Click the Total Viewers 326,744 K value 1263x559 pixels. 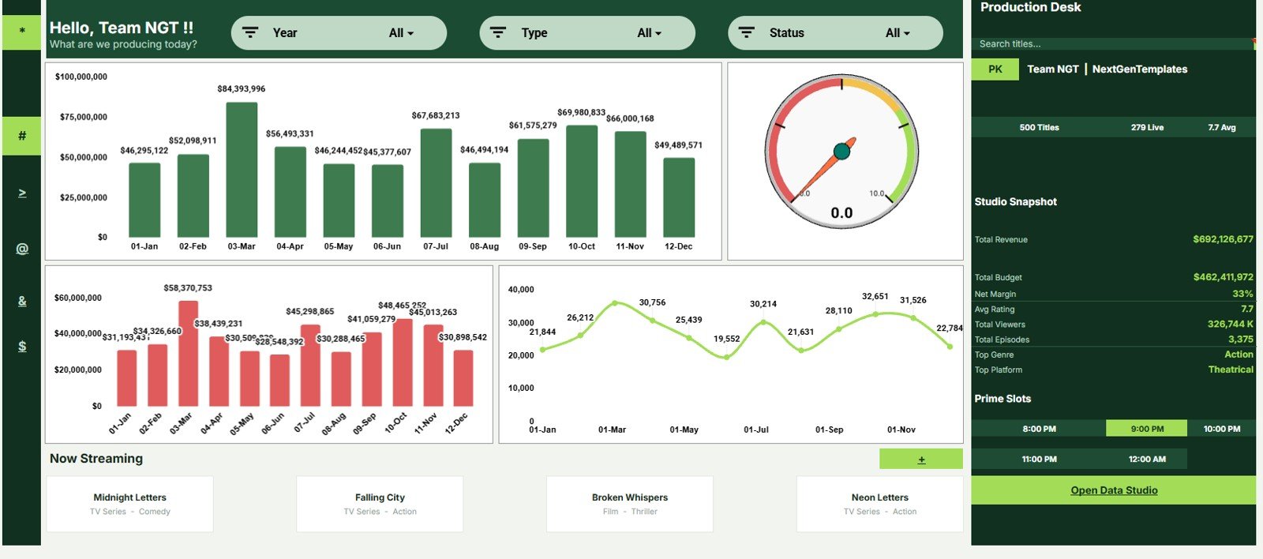1230,325
